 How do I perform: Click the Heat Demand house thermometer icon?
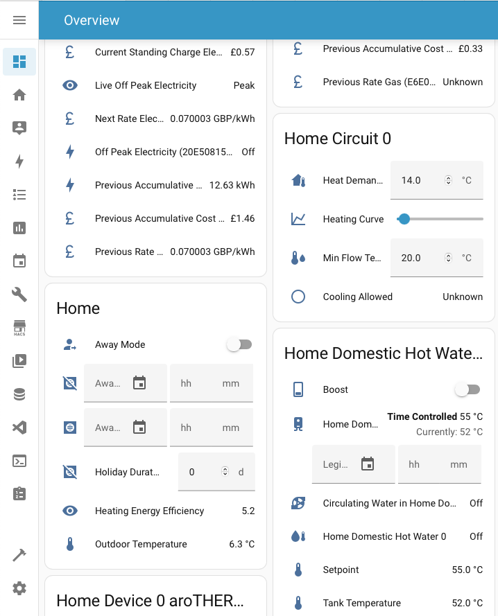click(x=298, y=180)
